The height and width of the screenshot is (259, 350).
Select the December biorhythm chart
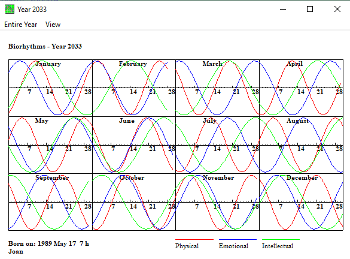click(x=301, y=202)
